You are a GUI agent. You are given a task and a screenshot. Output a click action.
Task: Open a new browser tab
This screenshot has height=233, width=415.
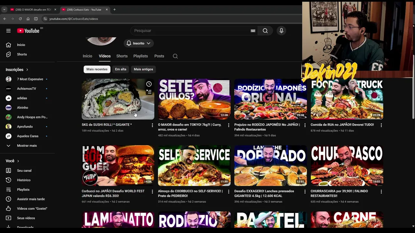[114, 10]
